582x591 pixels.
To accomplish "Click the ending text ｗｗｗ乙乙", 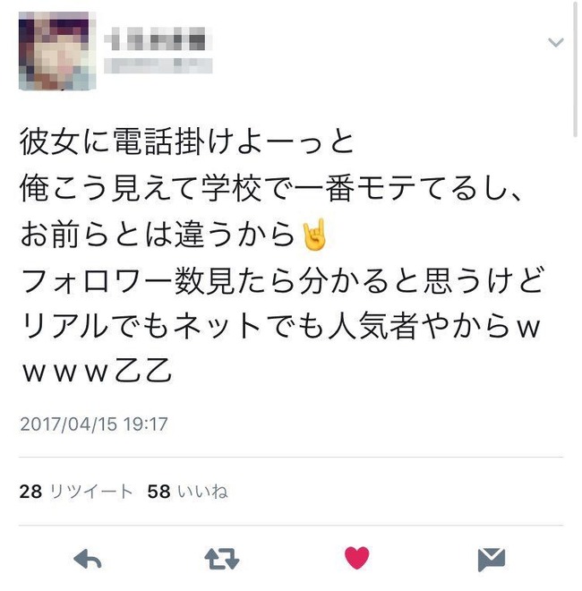I will tap(98, 372).
